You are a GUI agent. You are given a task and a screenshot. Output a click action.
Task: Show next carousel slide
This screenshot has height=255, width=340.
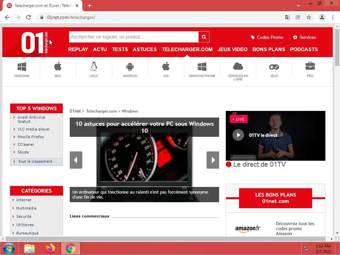(213, 160)
